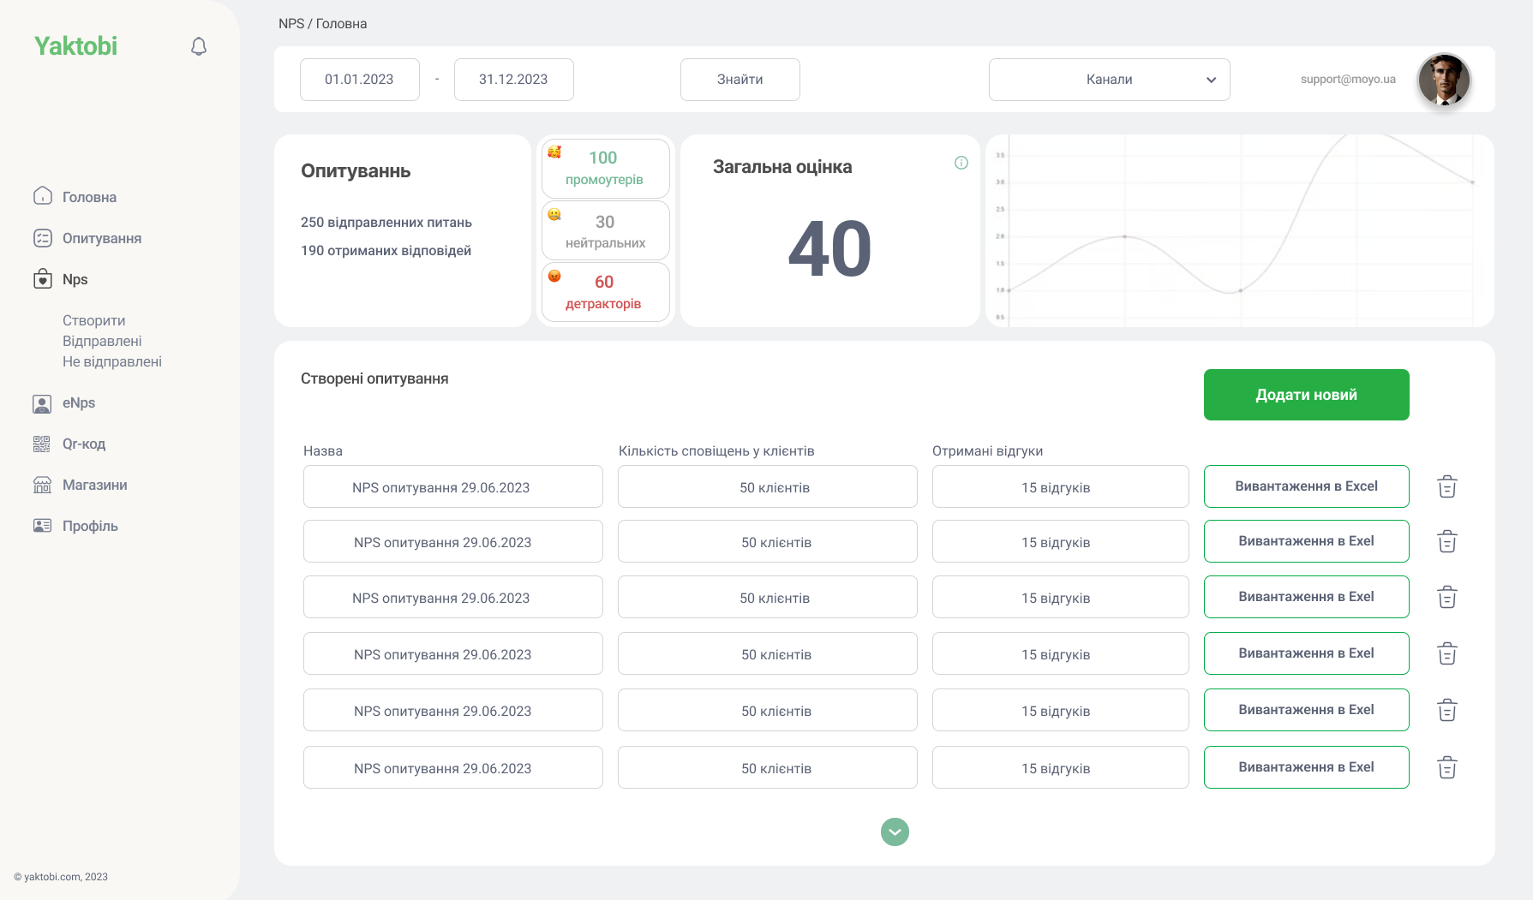
Task: Collapse the Канали channel selector arrow
Action: [x=1211, y=80]
